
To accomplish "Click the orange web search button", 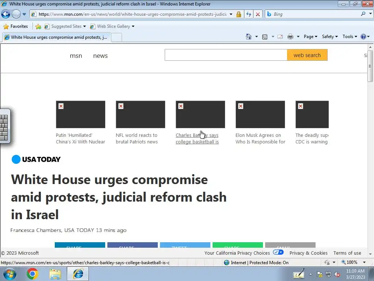I will [x=307, y=55].
